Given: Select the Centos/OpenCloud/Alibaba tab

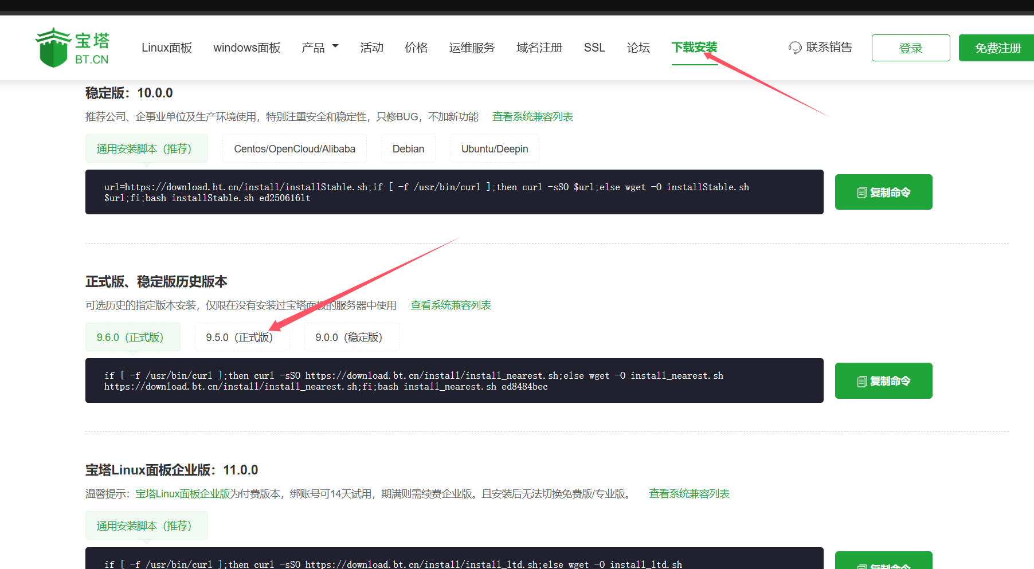Looking at the screenshot, I should (x=295, y=149).
